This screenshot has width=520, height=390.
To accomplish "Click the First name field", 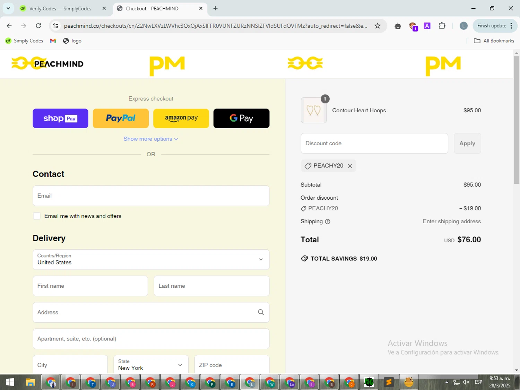I will 90,286.
